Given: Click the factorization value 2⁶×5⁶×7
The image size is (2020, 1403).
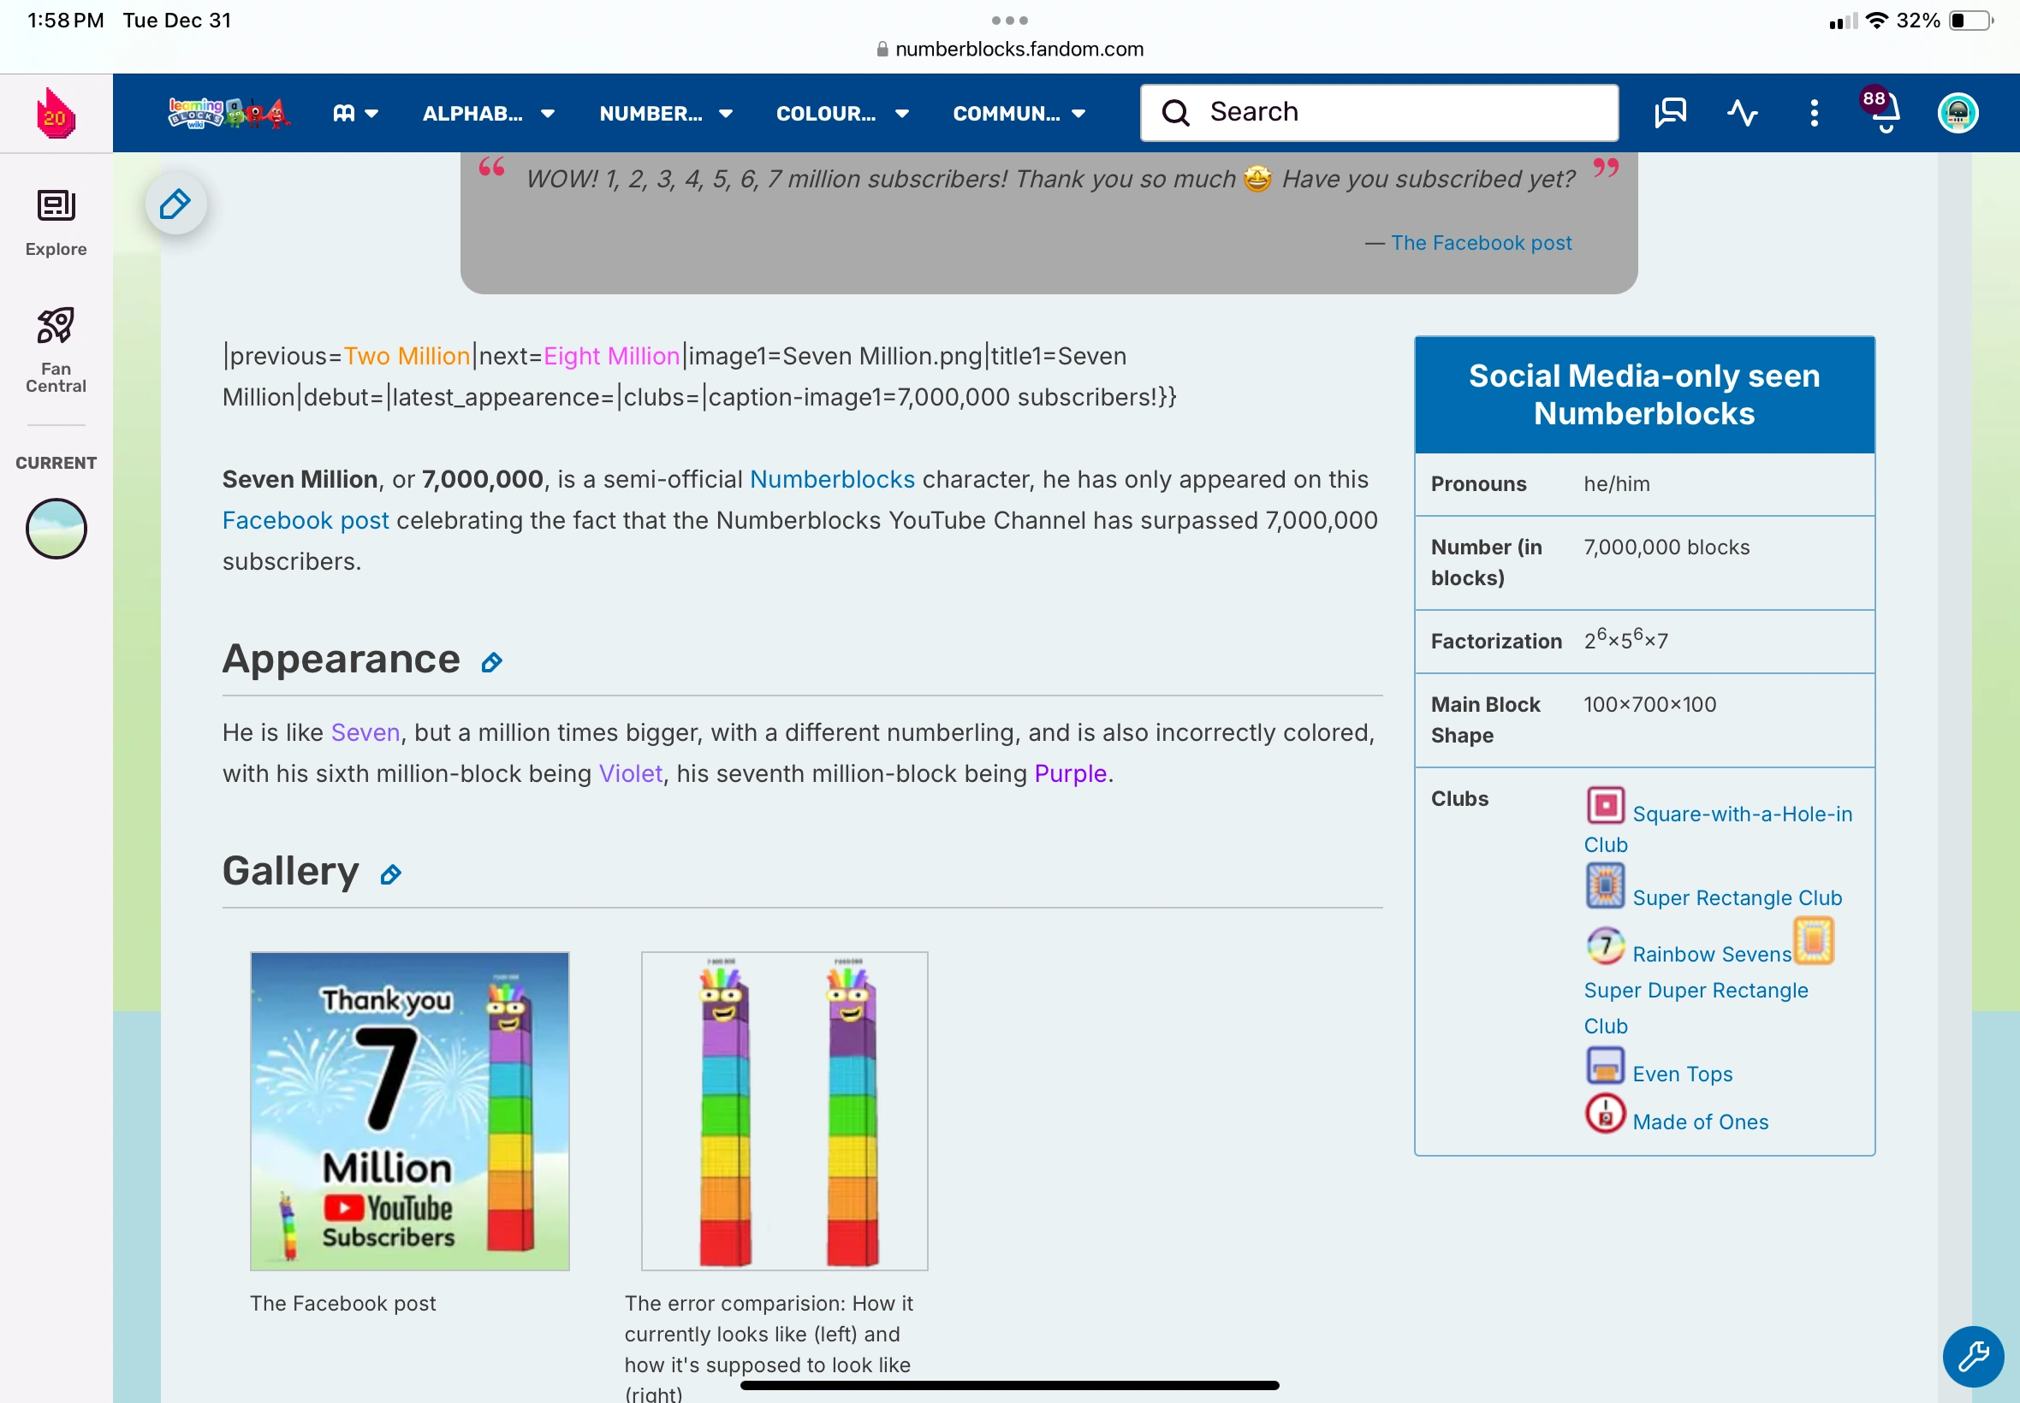Looking at the screenshot, I should [x=1625, y=640].
